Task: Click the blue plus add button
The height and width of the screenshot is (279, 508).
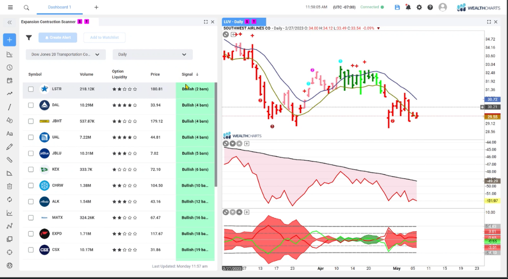Action: click(x=9, y=40)
